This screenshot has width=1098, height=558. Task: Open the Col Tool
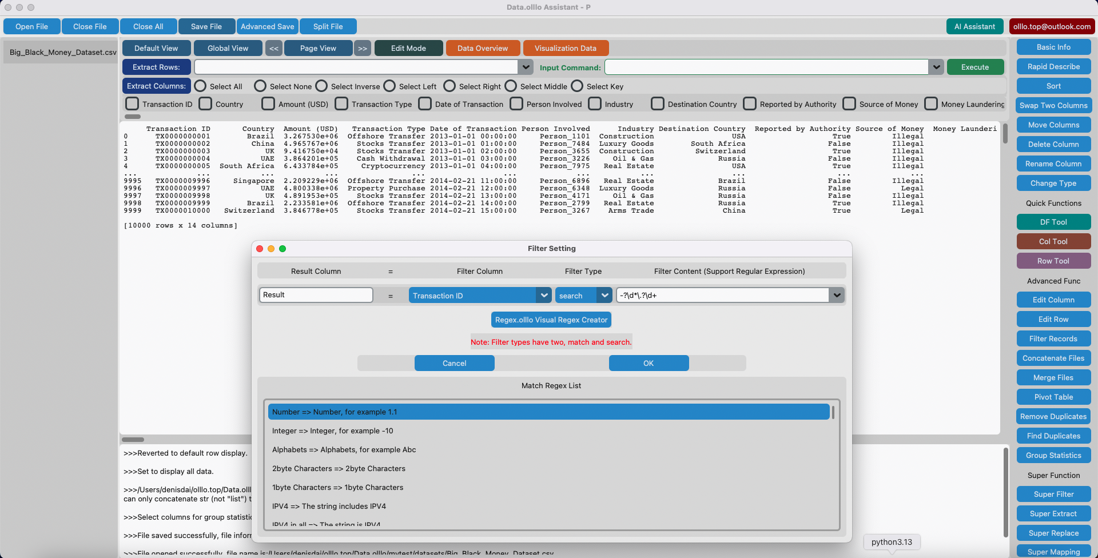(x=1053, y=242)
